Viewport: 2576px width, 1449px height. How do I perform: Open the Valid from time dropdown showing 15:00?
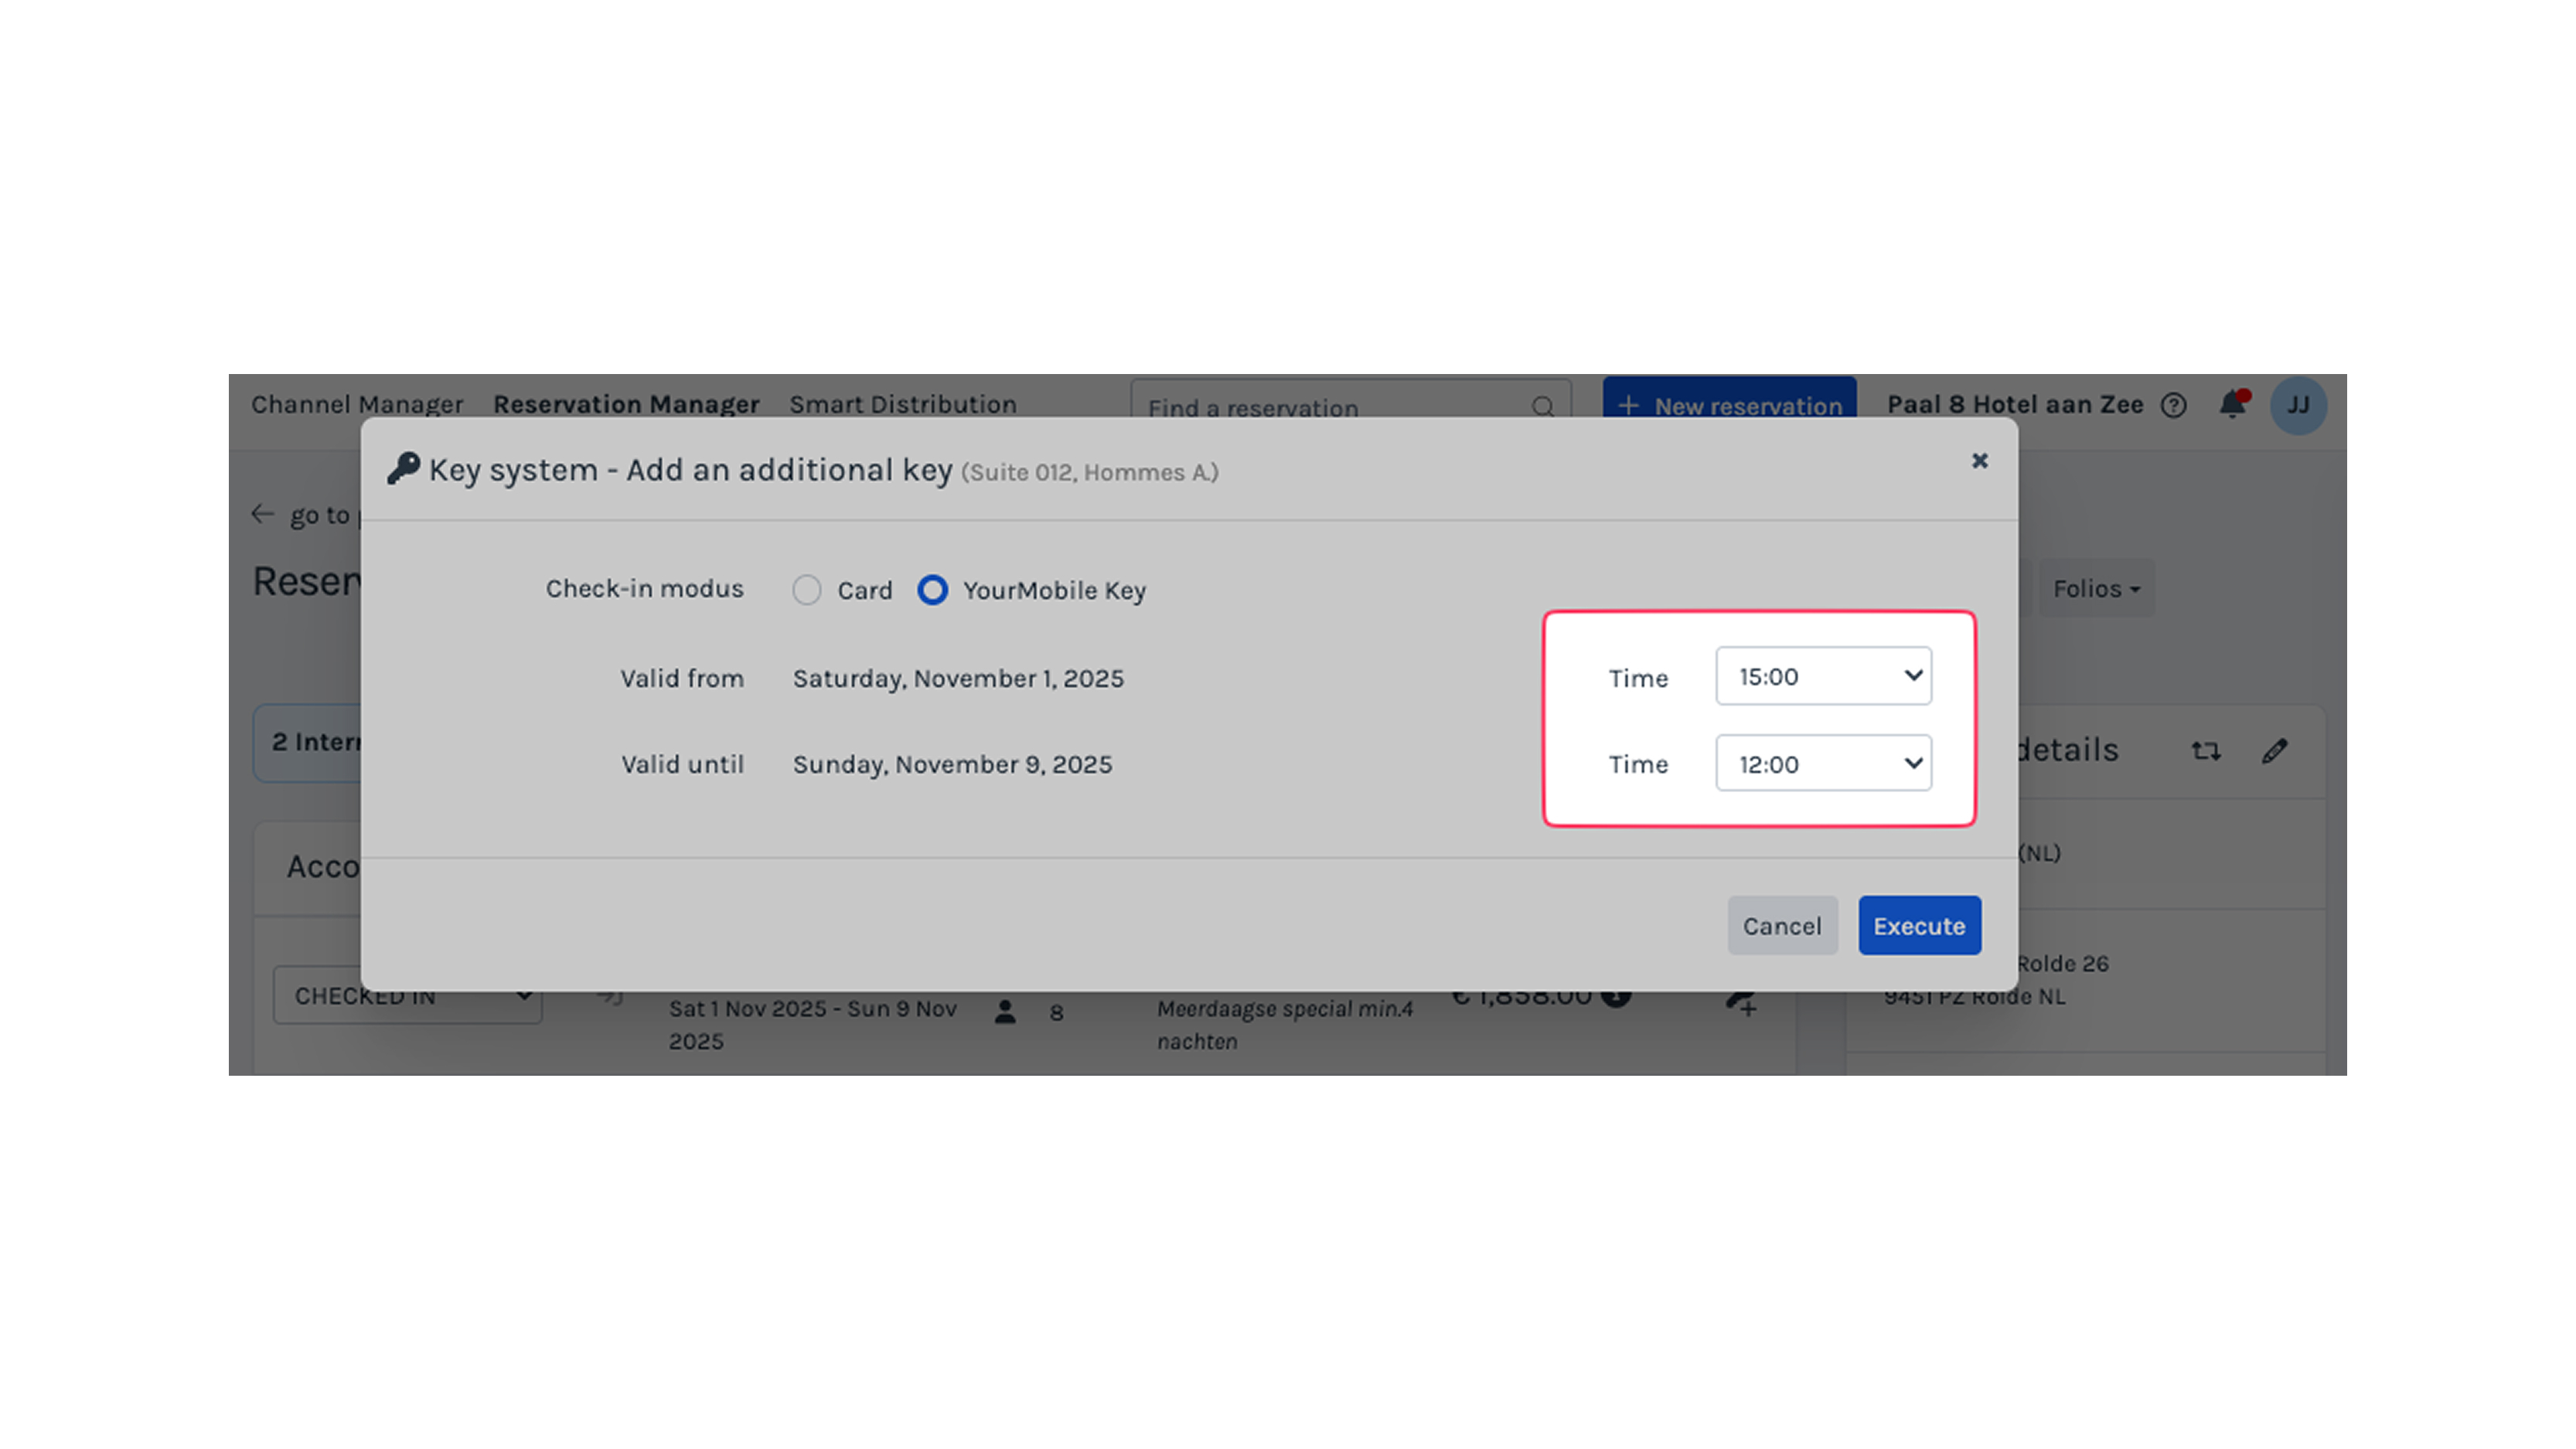click(1823, 676)
